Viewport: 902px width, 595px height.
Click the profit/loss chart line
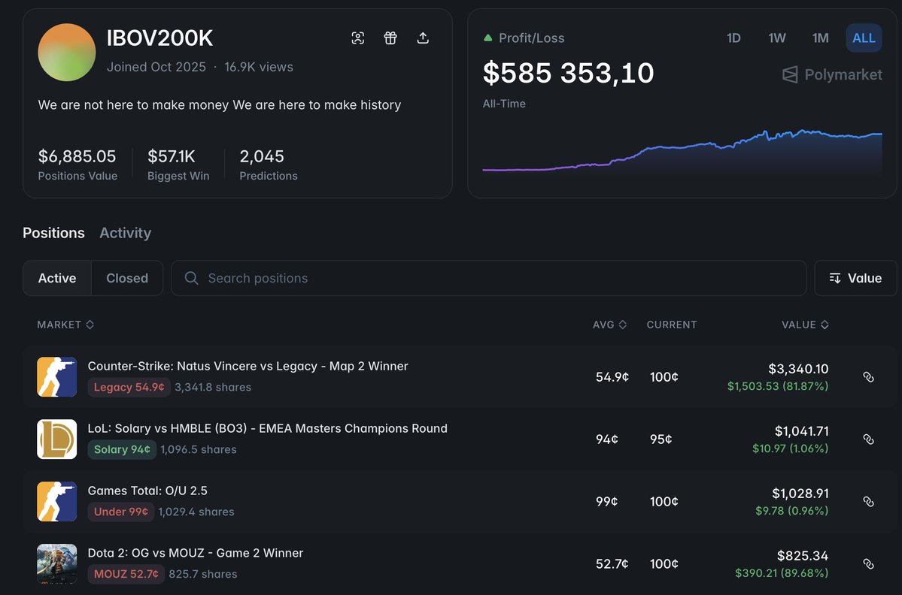[682, 150]
